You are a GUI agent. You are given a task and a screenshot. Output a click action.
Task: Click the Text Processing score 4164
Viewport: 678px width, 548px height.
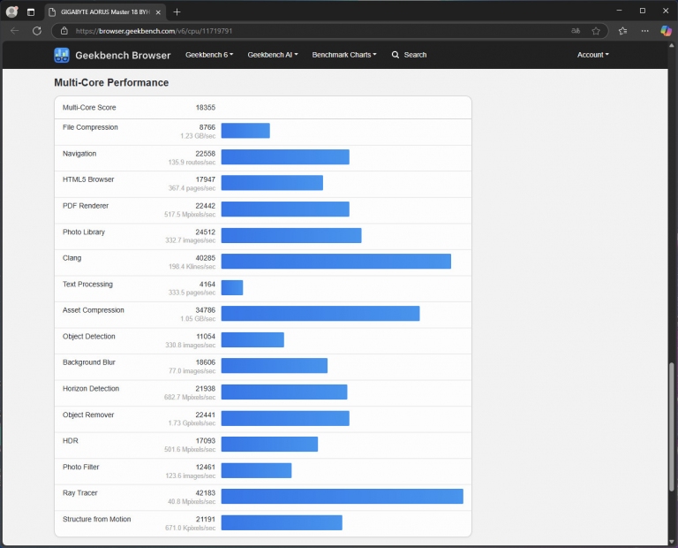(x=207, y=285)
